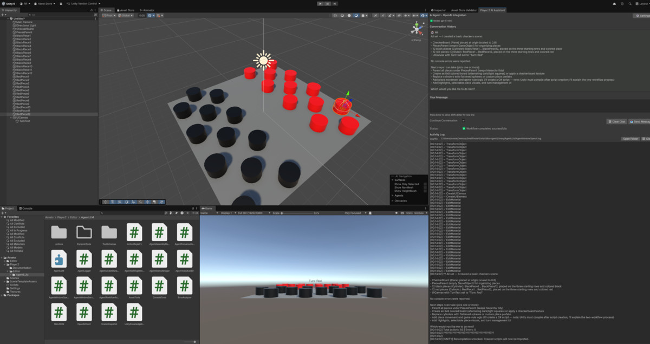Screen dimensions: 650x344
Task: Select BlackPiece1 in Hierarchy
Action: pyautogui.click(x=23, y=36)
